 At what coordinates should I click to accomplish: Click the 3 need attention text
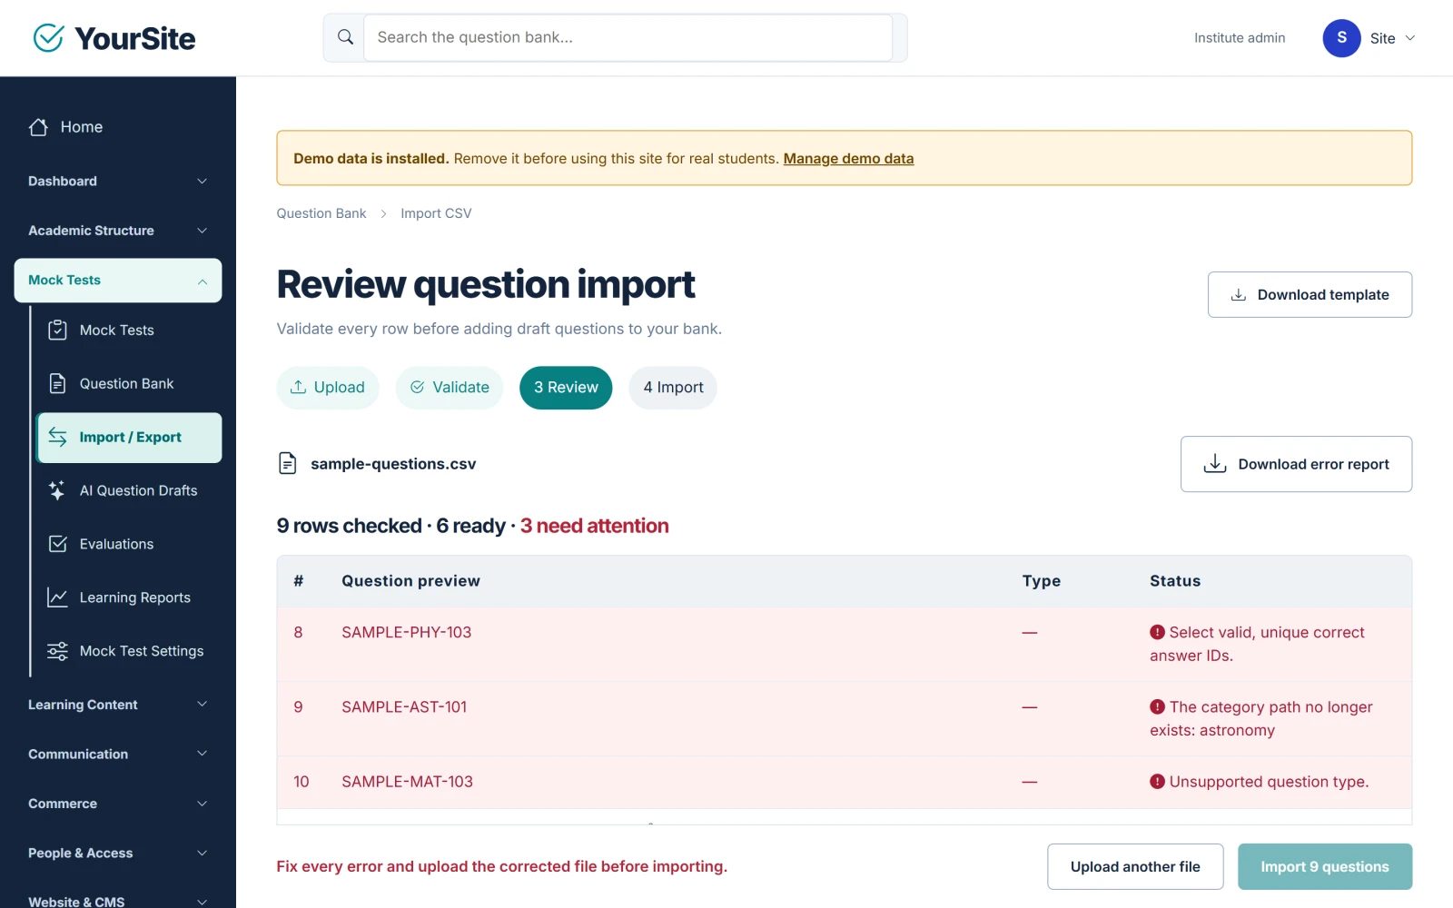click(x=594, y=526)
